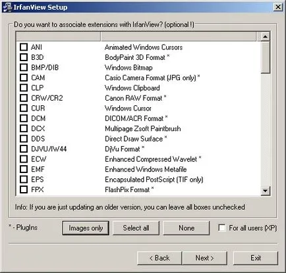This screenshot has height=273, width=286.
Task: Enable the BMP/DIB association checkbox
Action: pos(24,67)
